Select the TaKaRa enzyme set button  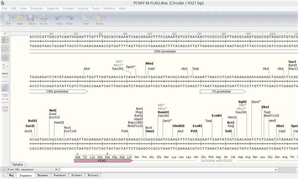click(x=17, y=165)
